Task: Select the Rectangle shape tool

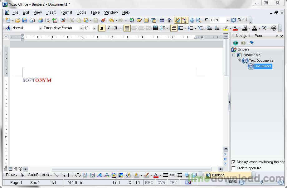Action: point(71,175)
